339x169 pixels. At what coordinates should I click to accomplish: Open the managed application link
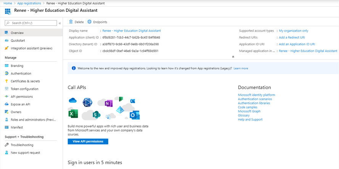[308, 51]
